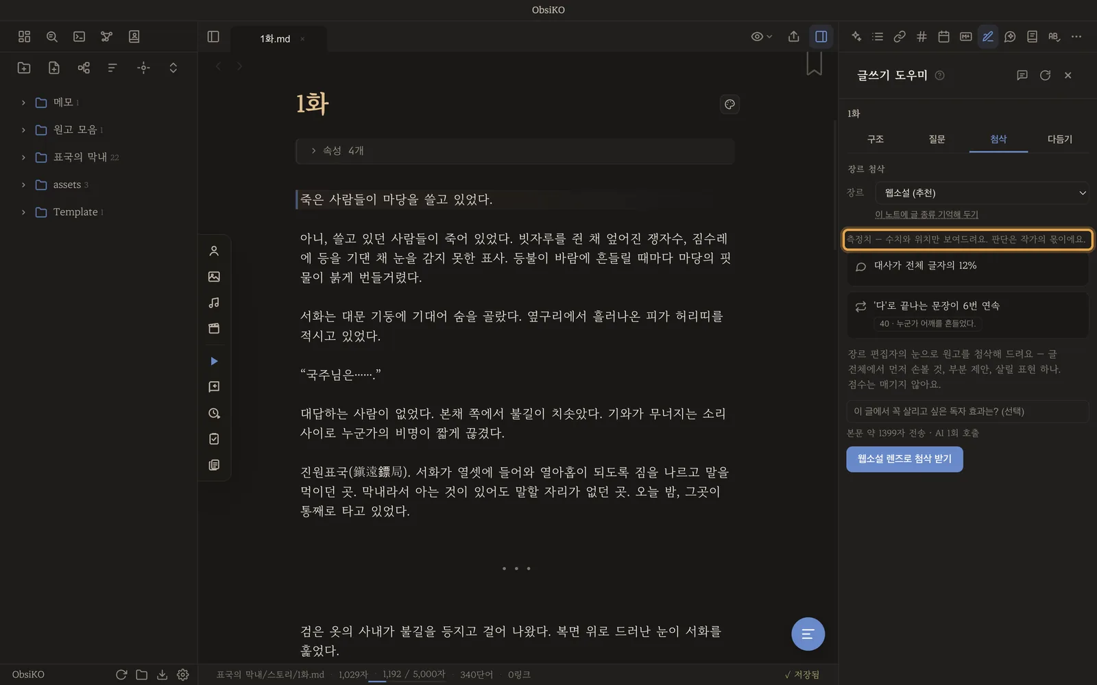Open the eye view mode dropdown
1097x685 pixels.
coord(761,36)
